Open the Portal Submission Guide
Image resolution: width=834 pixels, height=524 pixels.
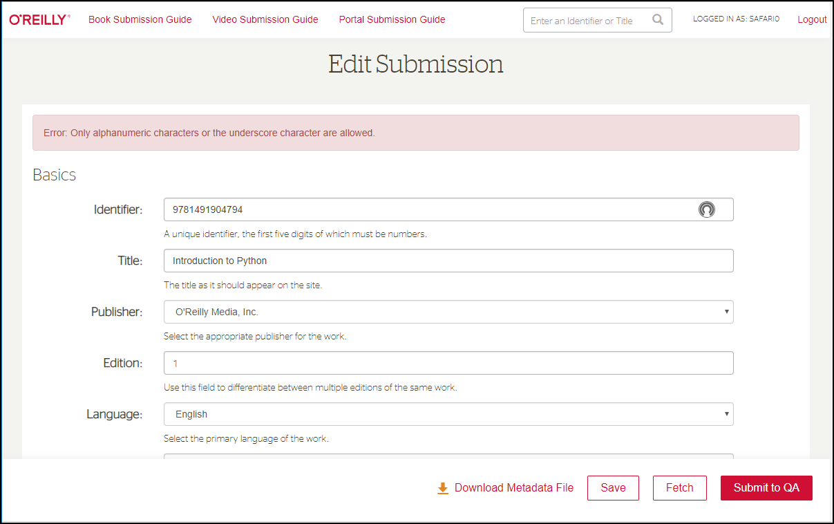(x=392, y=19)
